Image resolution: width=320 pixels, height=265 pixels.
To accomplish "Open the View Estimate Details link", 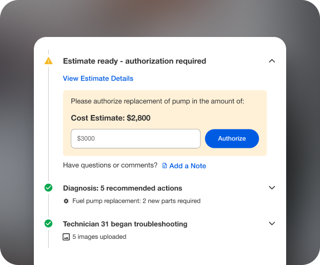I will pos(98,79).
